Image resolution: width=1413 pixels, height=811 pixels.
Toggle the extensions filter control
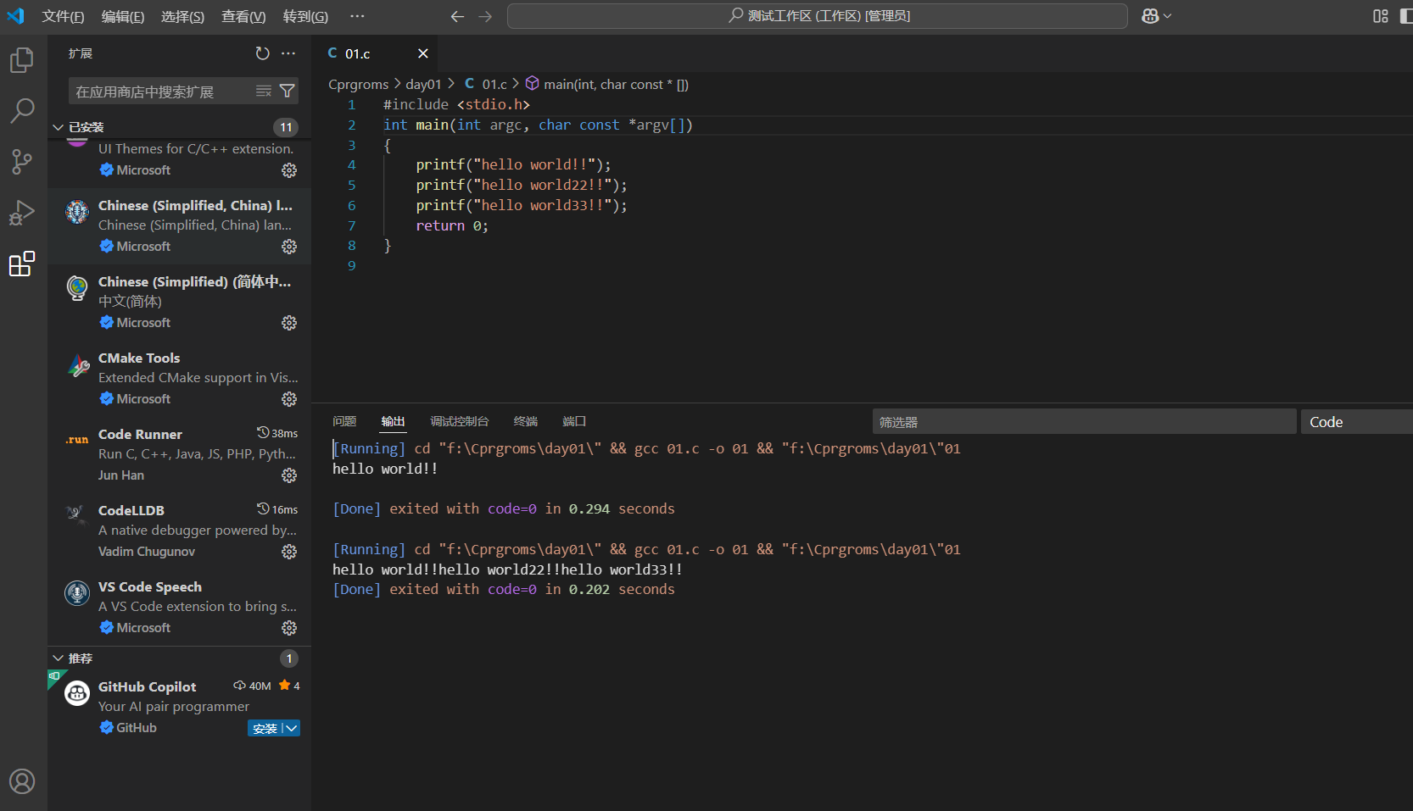point(288,91)
